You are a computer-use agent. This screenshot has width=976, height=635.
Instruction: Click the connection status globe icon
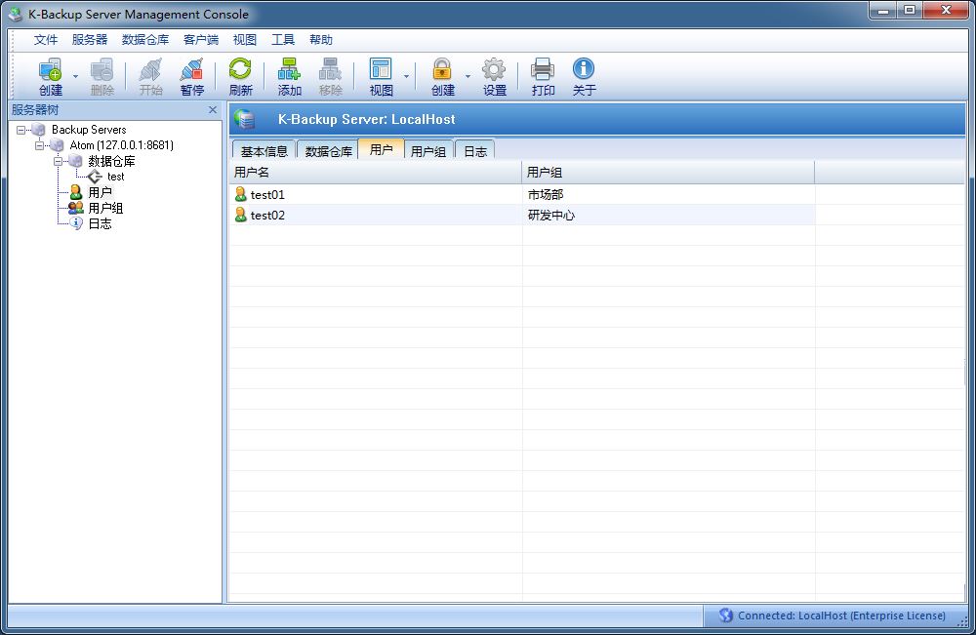coord(726,615)
